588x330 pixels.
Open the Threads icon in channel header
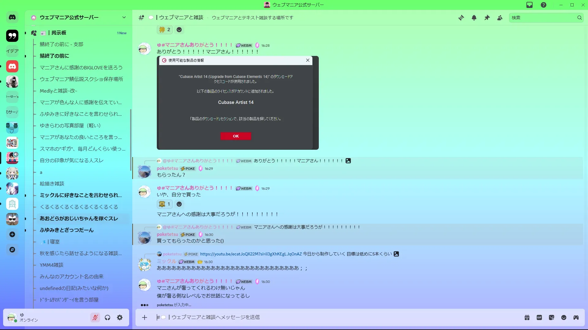click(461, 18)
